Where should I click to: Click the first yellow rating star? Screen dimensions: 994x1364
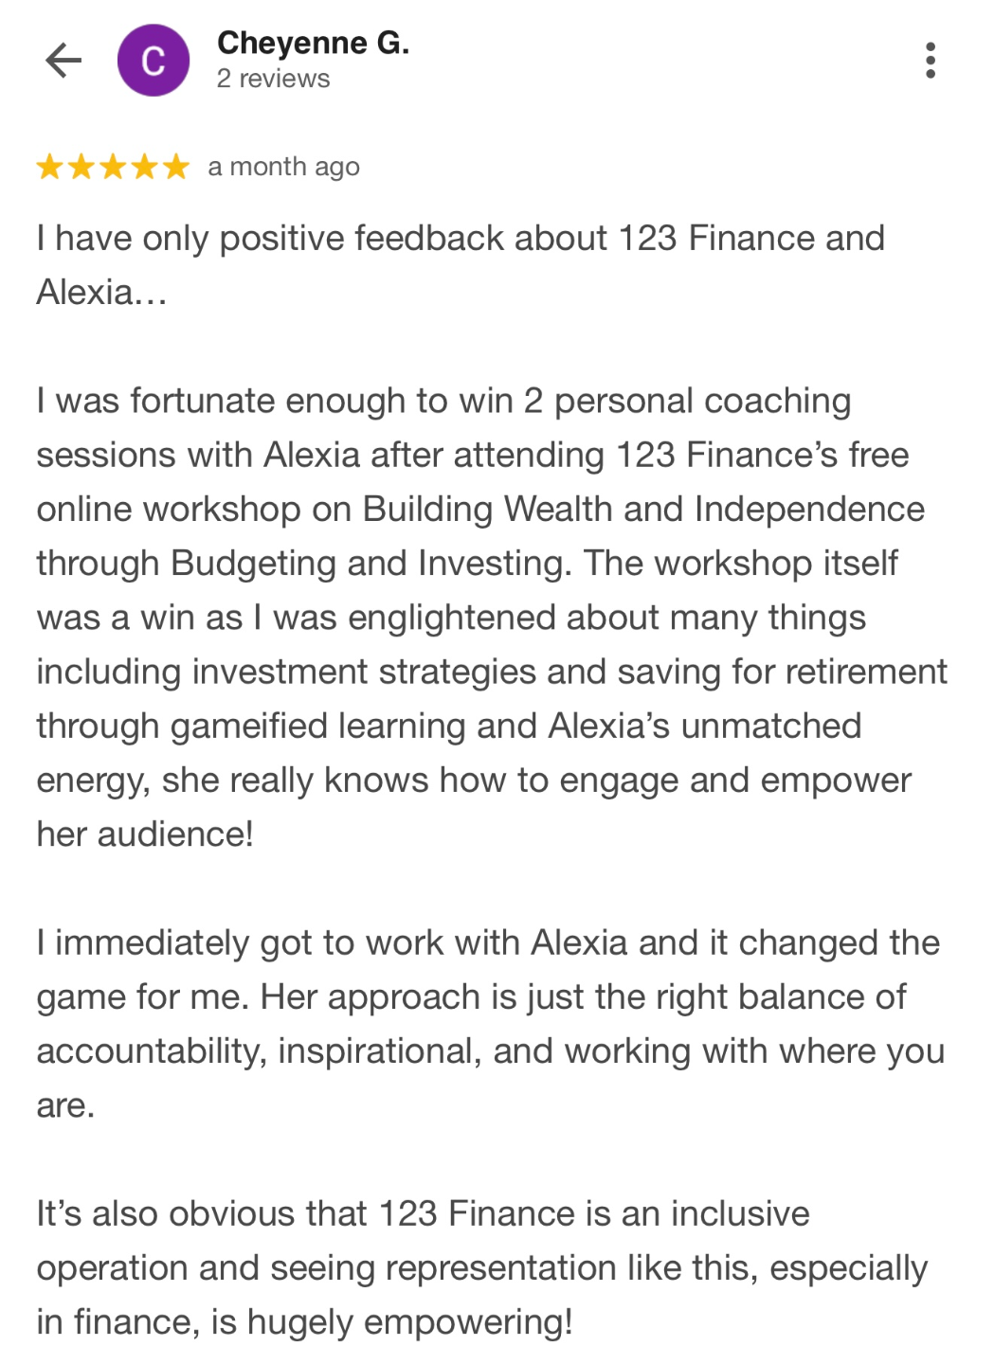49,168
